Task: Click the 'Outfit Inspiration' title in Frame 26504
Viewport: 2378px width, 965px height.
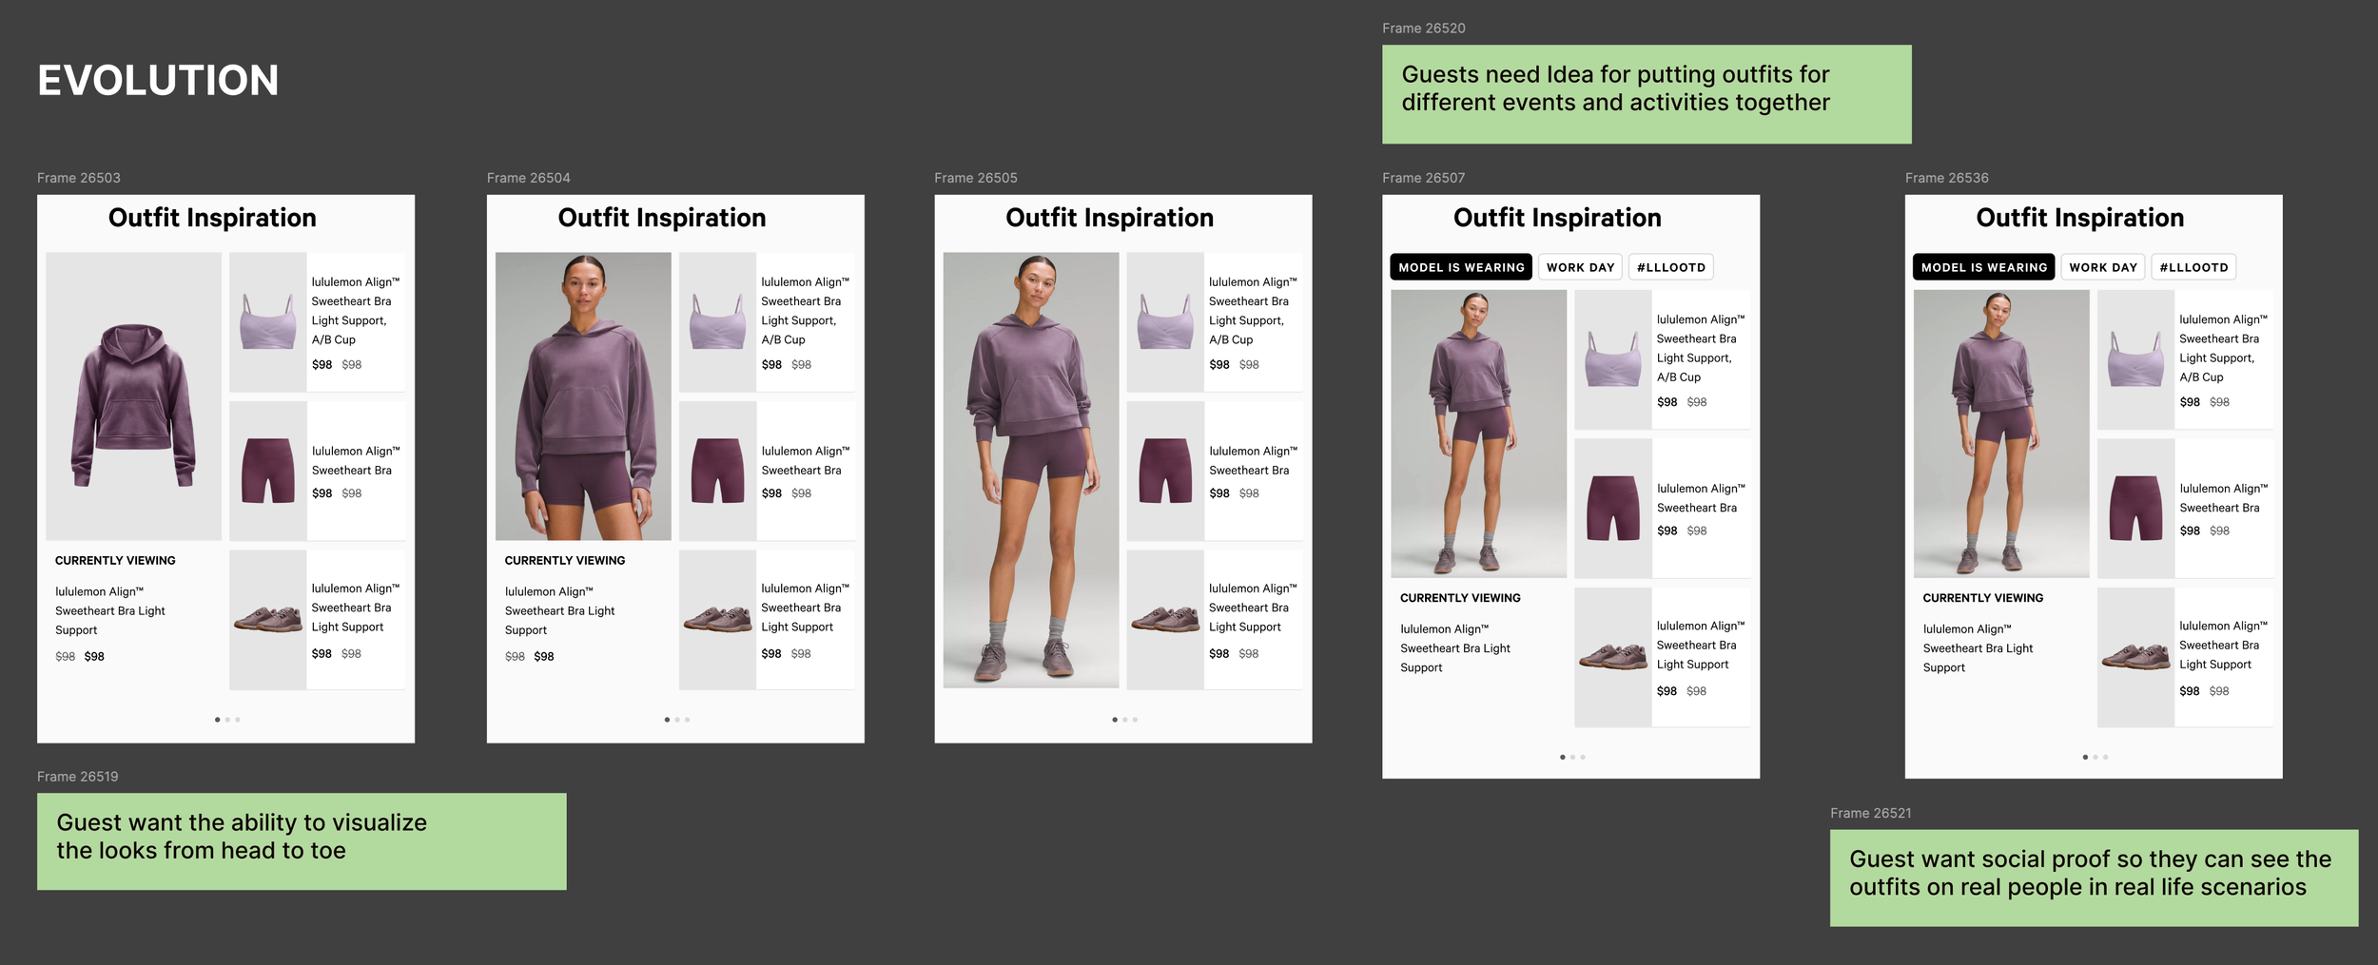Action: 662,218
